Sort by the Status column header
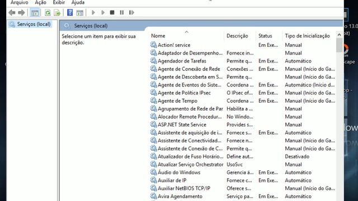 (265, 36)
